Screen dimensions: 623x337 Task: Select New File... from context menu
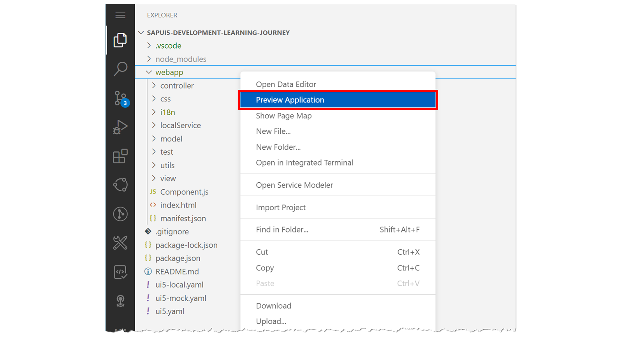pos(338,131)
